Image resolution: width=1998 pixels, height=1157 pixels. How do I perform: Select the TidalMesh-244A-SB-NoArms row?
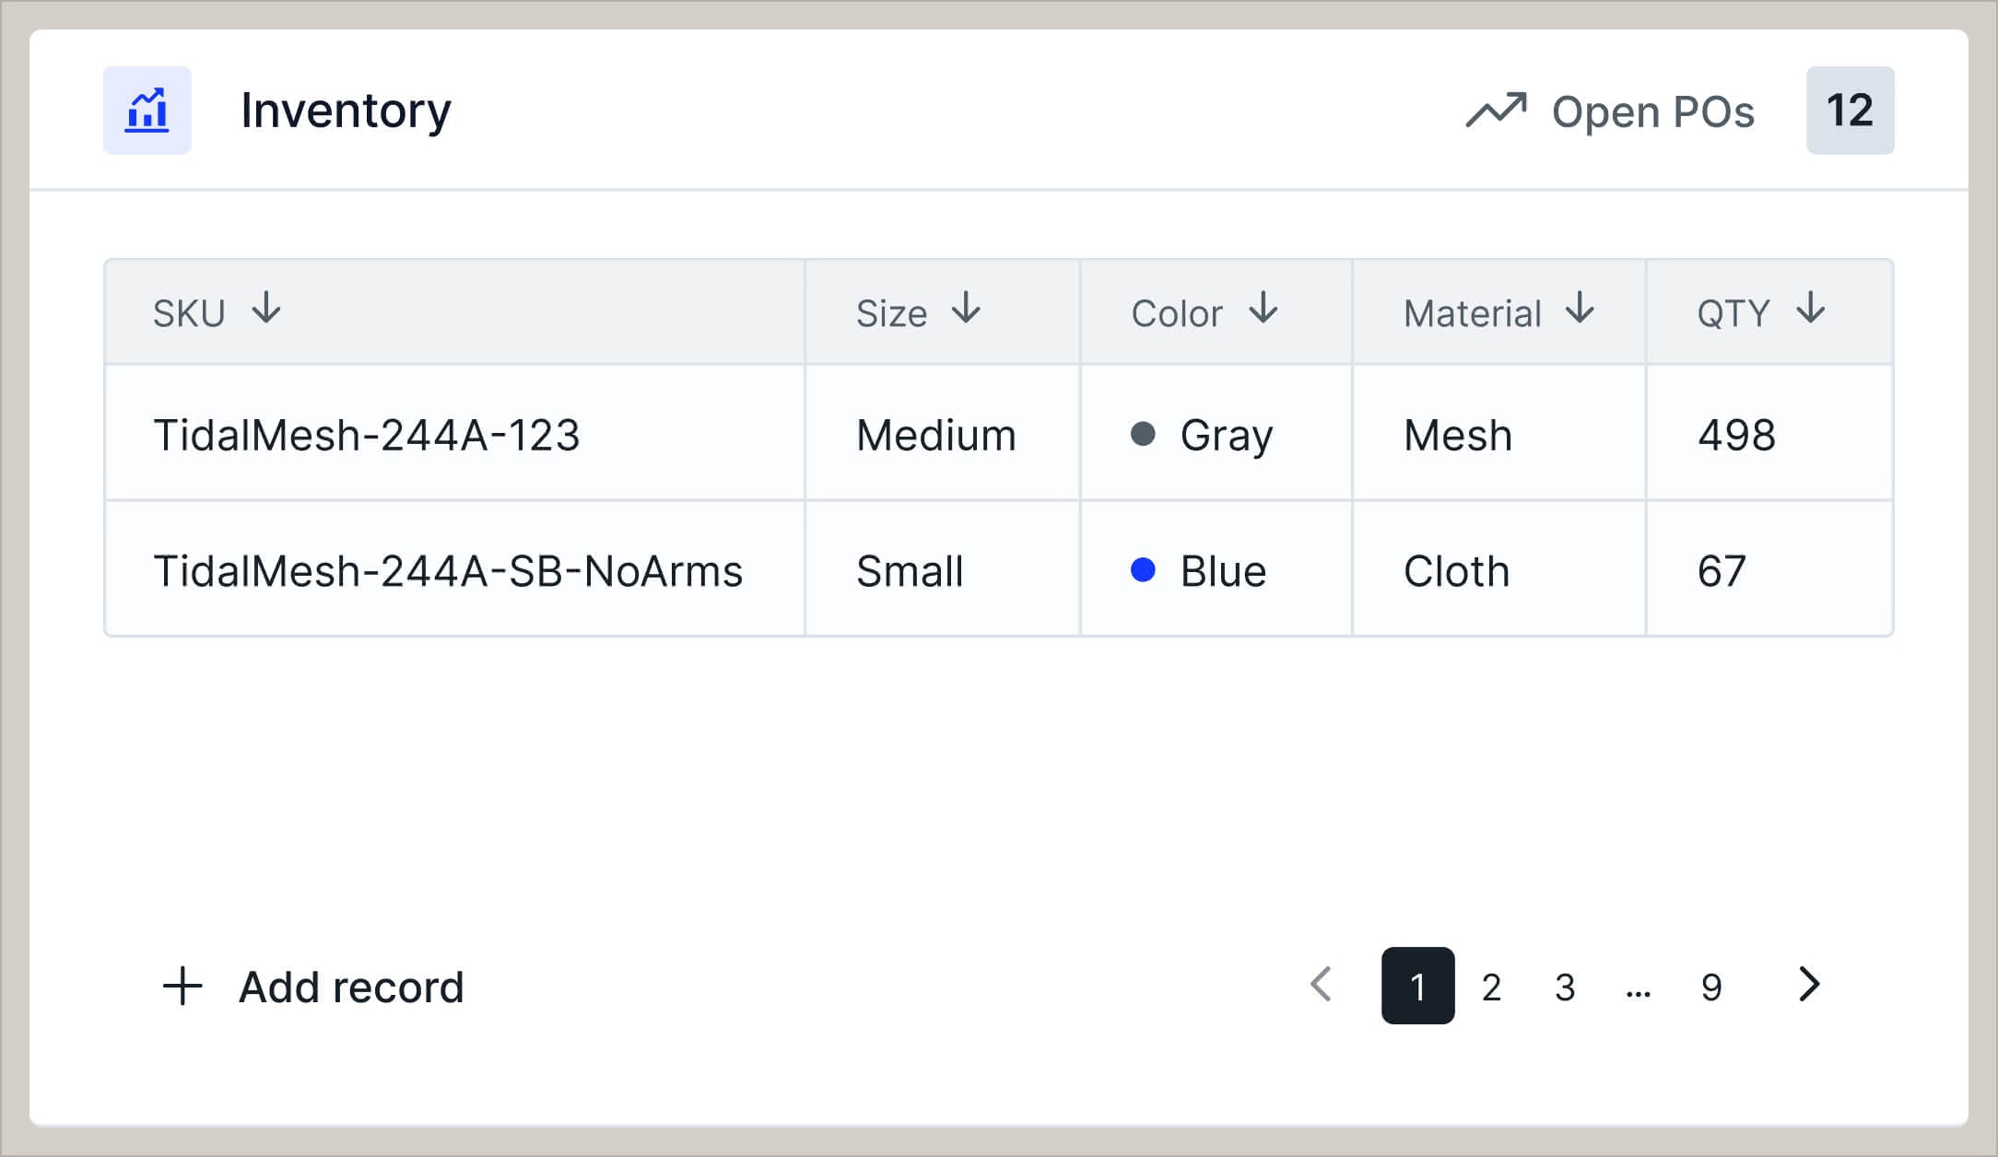coord(449,569)
